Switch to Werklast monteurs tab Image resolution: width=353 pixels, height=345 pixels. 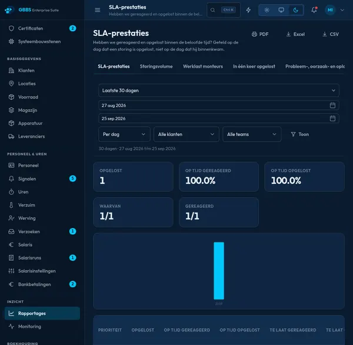(203, 67)
